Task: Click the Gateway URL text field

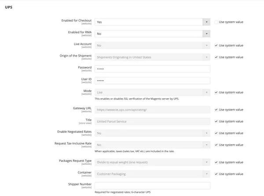Action: (152, 110)
